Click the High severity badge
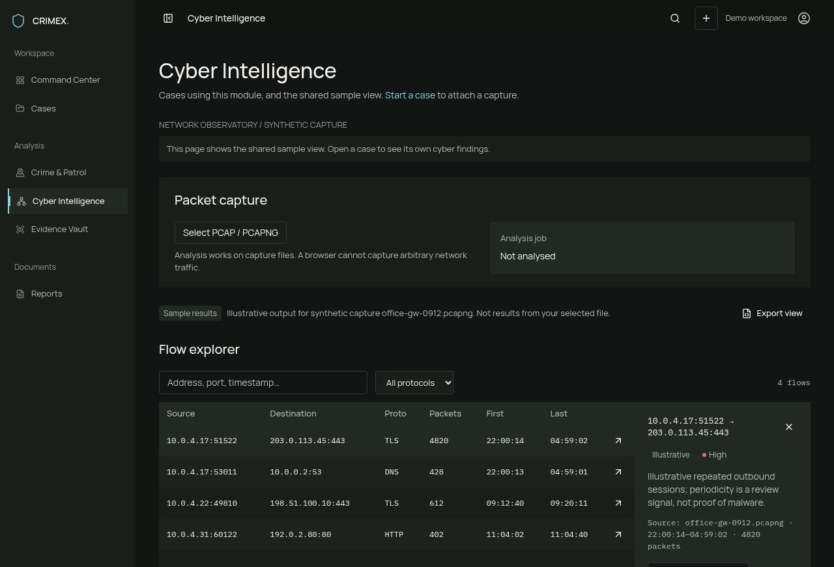Screen dimensions: 834x567 (x=714, y=455)
